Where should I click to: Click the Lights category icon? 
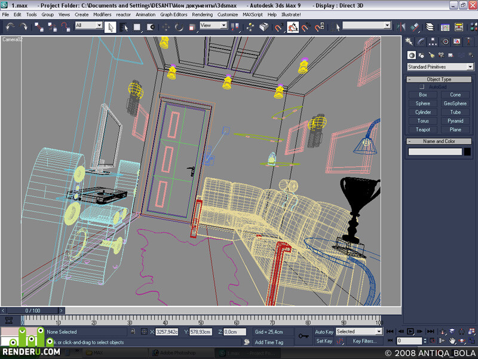(x=431, y=55)
